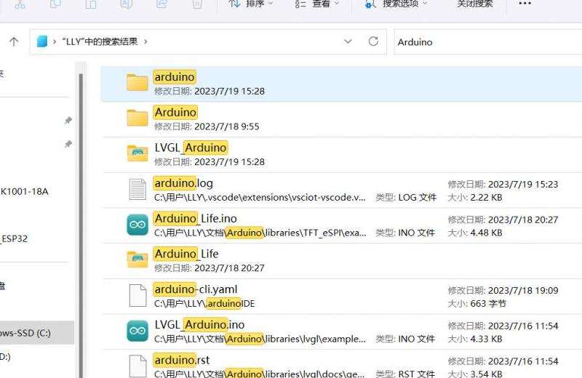The image size is (582, 378).
Task: Click the .arduinoIDE path under arduino-cli.yaml
Action: (x=204, y=303)
